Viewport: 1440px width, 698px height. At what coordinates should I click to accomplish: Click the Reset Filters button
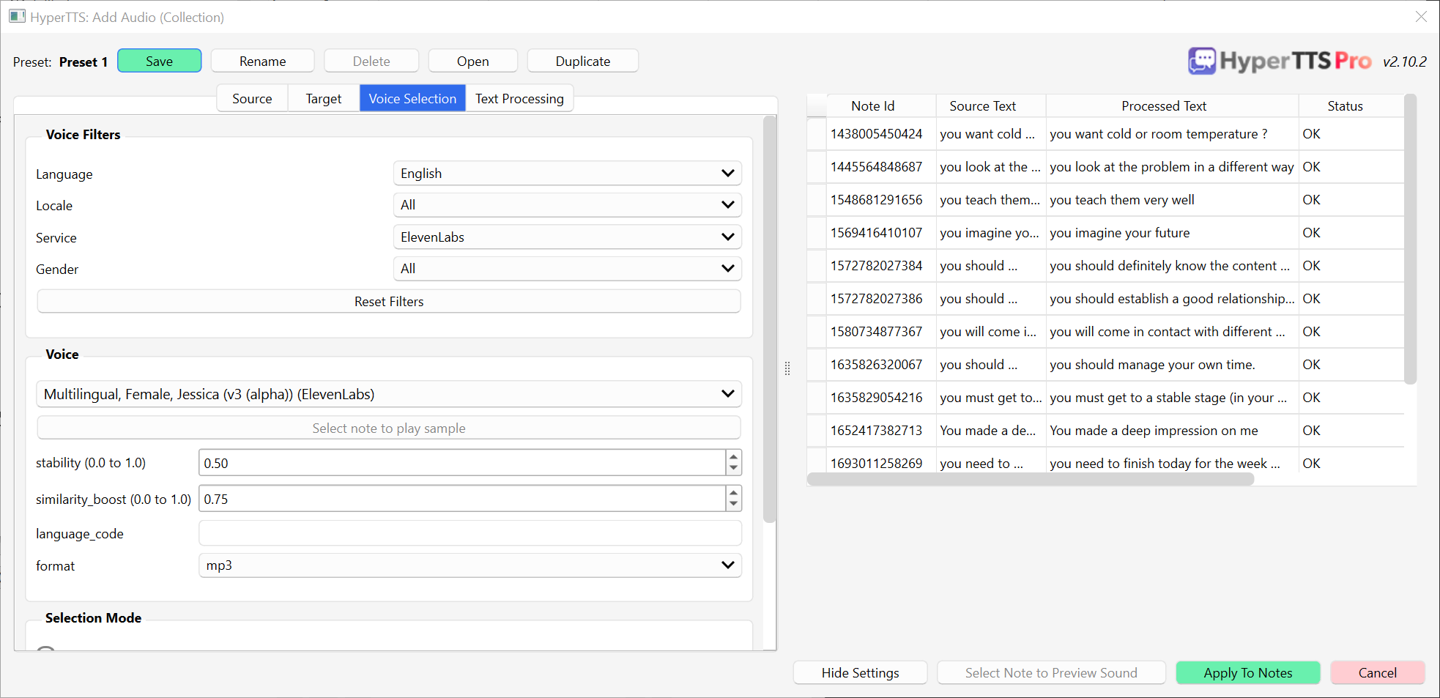point(388,301)
